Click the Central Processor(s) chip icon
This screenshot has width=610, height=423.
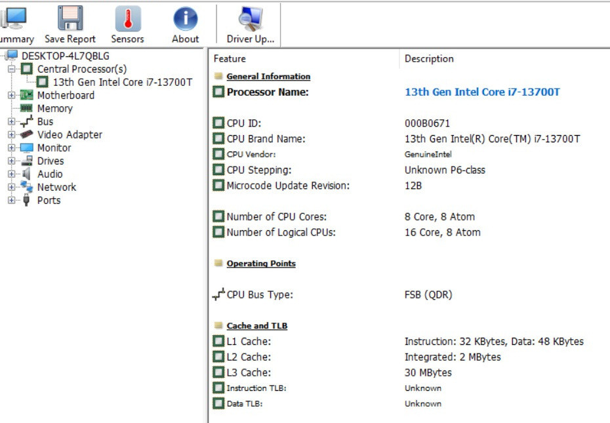(26, 69)
